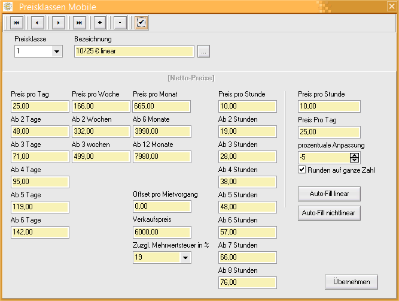Delete record with minus button

(120, 23)
